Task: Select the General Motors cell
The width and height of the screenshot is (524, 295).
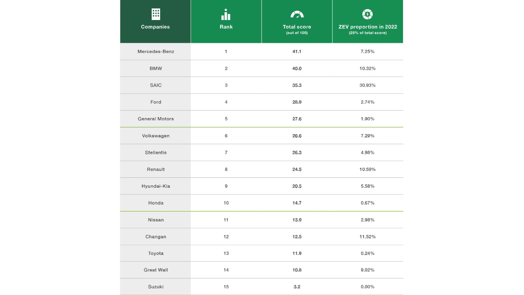Action: tap(156, 119)
